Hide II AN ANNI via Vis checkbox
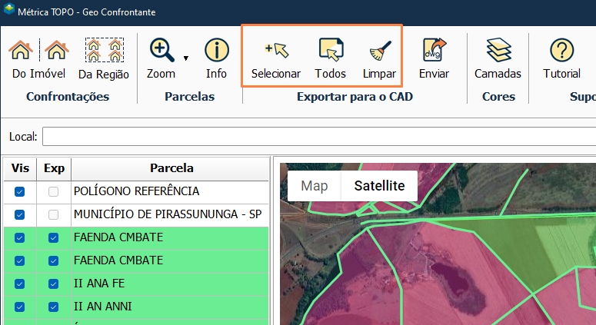596x325 pixels. 20,307
